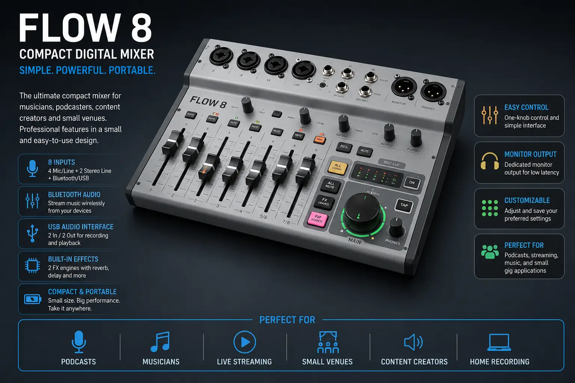
Task: Click the USB symbol icon beside USB AUDIO INTERFACE
Action: coord(33,233)
